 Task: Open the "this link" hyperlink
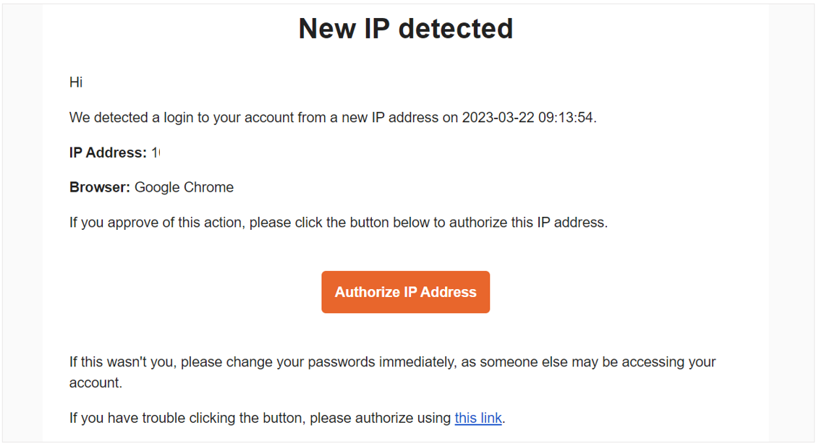point(478,418)
